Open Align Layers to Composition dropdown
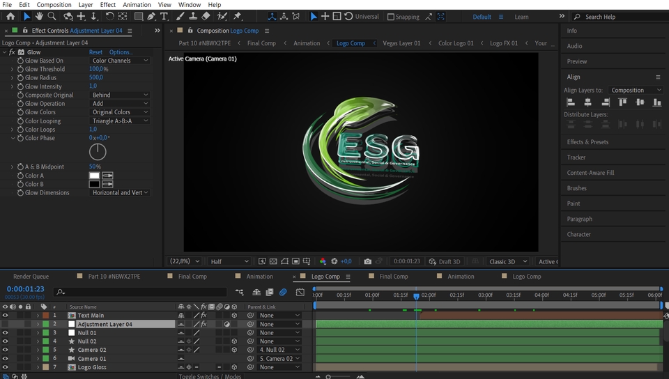The width and height of the screenshot is (669, 379). [x=636, y=90]
